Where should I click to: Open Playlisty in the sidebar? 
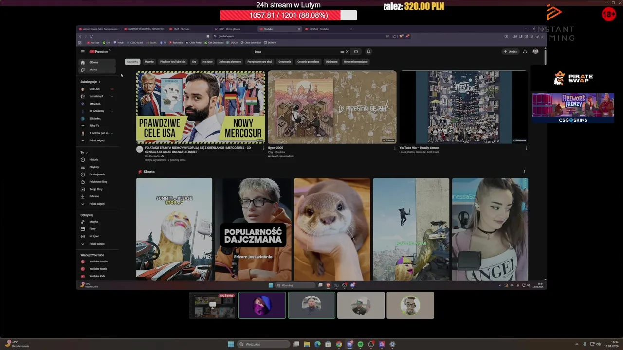coord(97,167)
